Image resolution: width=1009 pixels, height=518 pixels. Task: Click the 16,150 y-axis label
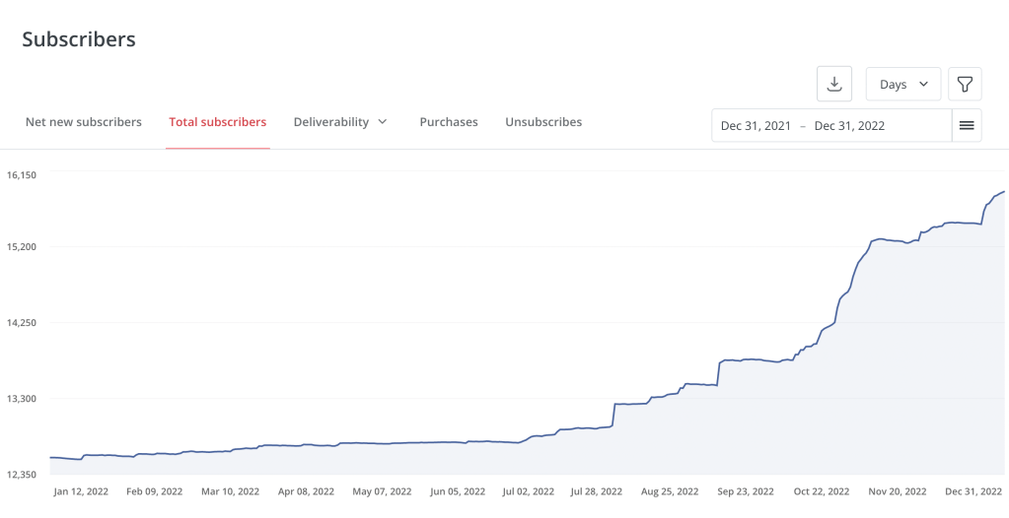tap(22, 174)
